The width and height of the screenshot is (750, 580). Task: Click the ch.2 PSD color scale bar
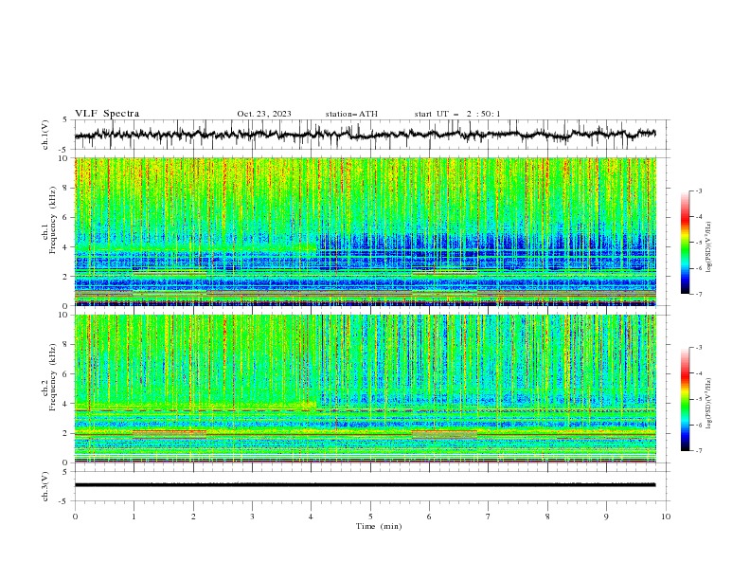tap(685, 399)
